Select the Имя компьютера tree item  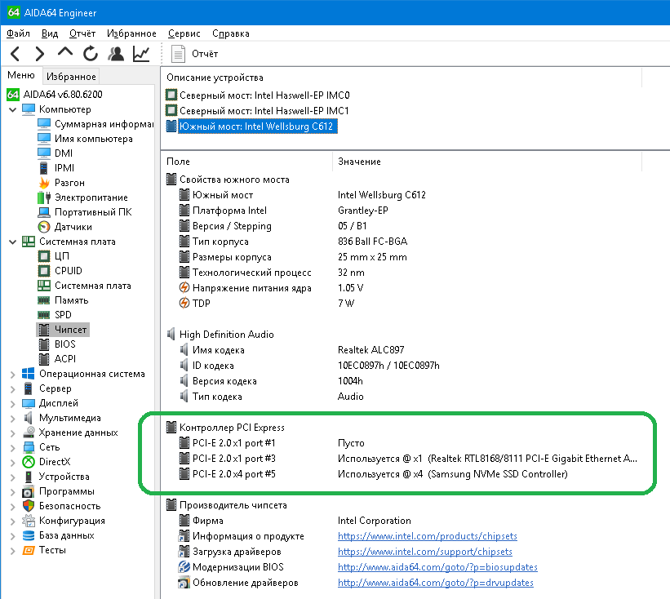[93, 139]
